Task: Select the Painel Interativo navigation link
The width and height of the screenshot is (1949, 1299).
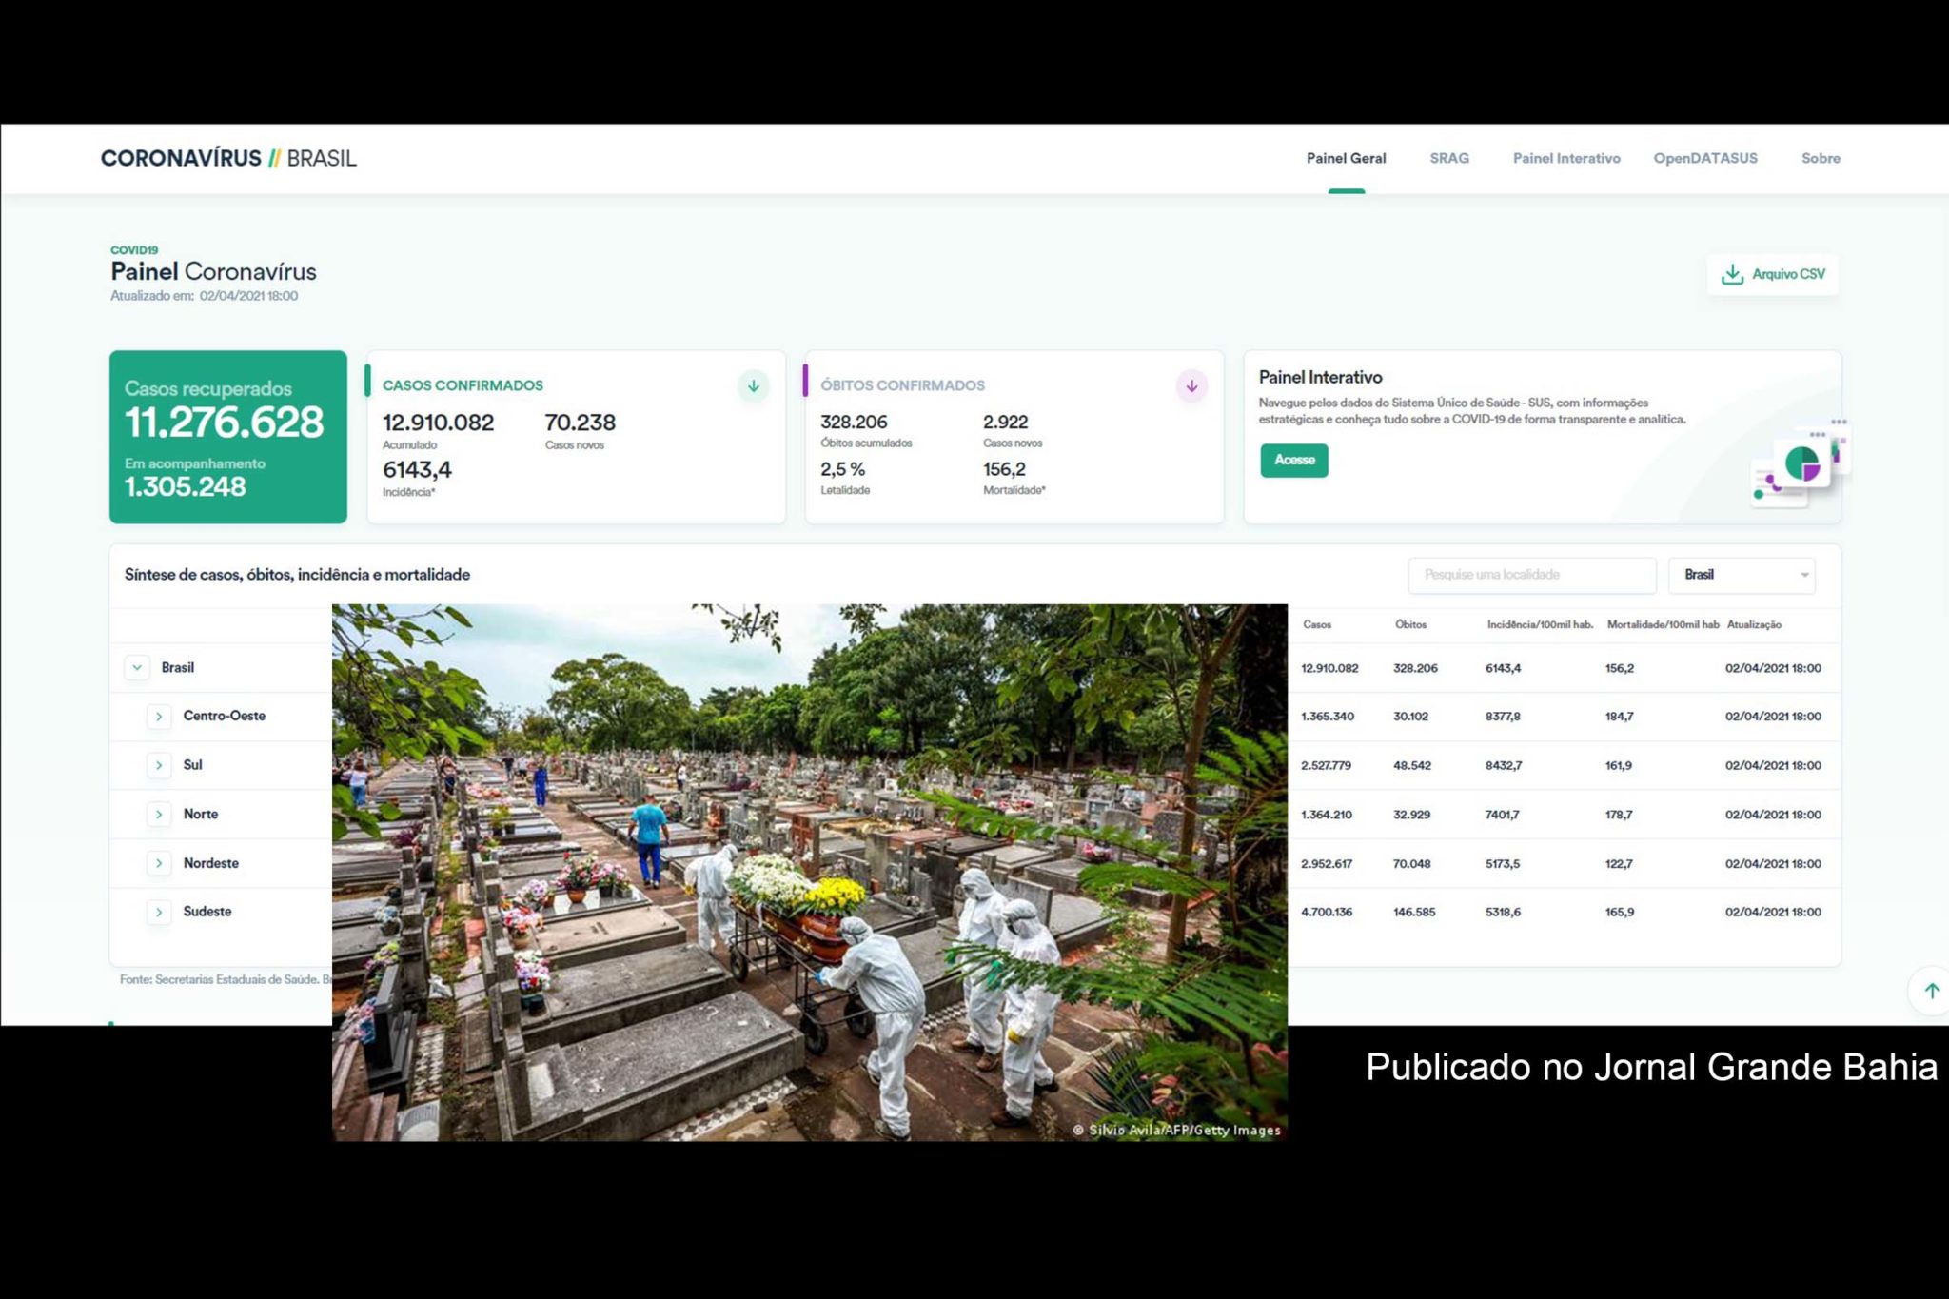Action: (x=1566, y=158)
